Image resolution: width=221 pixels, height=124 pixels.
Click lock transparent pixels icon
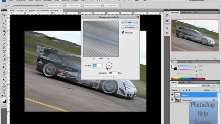[x=180, y=90]
